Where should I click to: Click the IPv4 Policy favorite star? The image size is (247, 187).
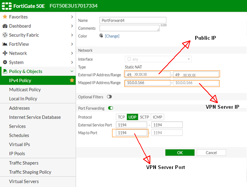pyautogui.click(x=72, y=80)
